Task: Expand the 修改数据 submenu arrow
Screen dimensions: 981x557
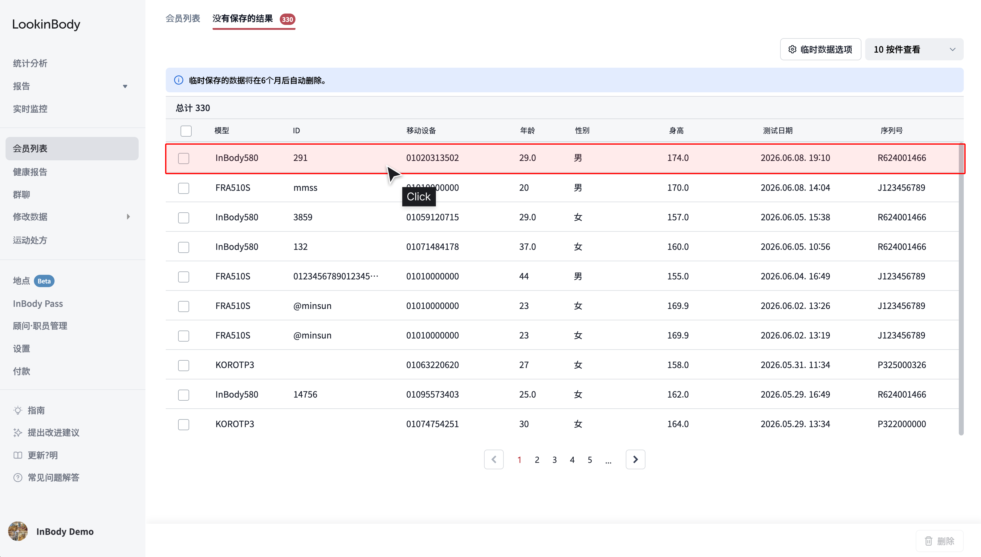Action: pos(128,217)
